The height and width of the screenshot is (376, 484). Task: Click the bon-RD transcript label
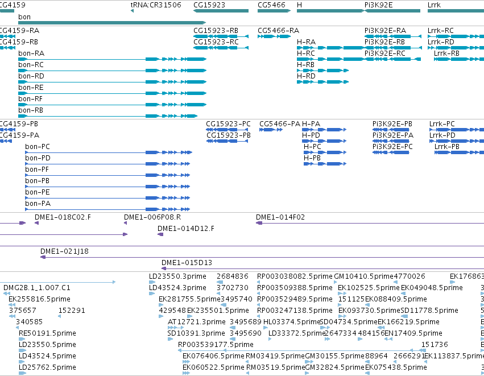pos(31,76)
